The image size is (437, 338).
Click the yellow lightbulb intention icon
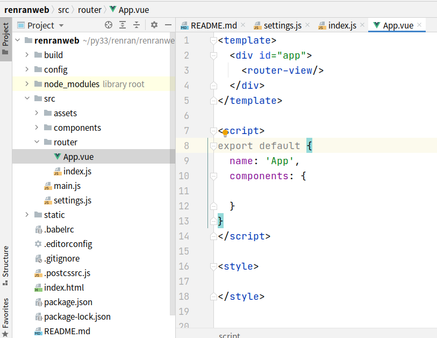tap(225, 133)
